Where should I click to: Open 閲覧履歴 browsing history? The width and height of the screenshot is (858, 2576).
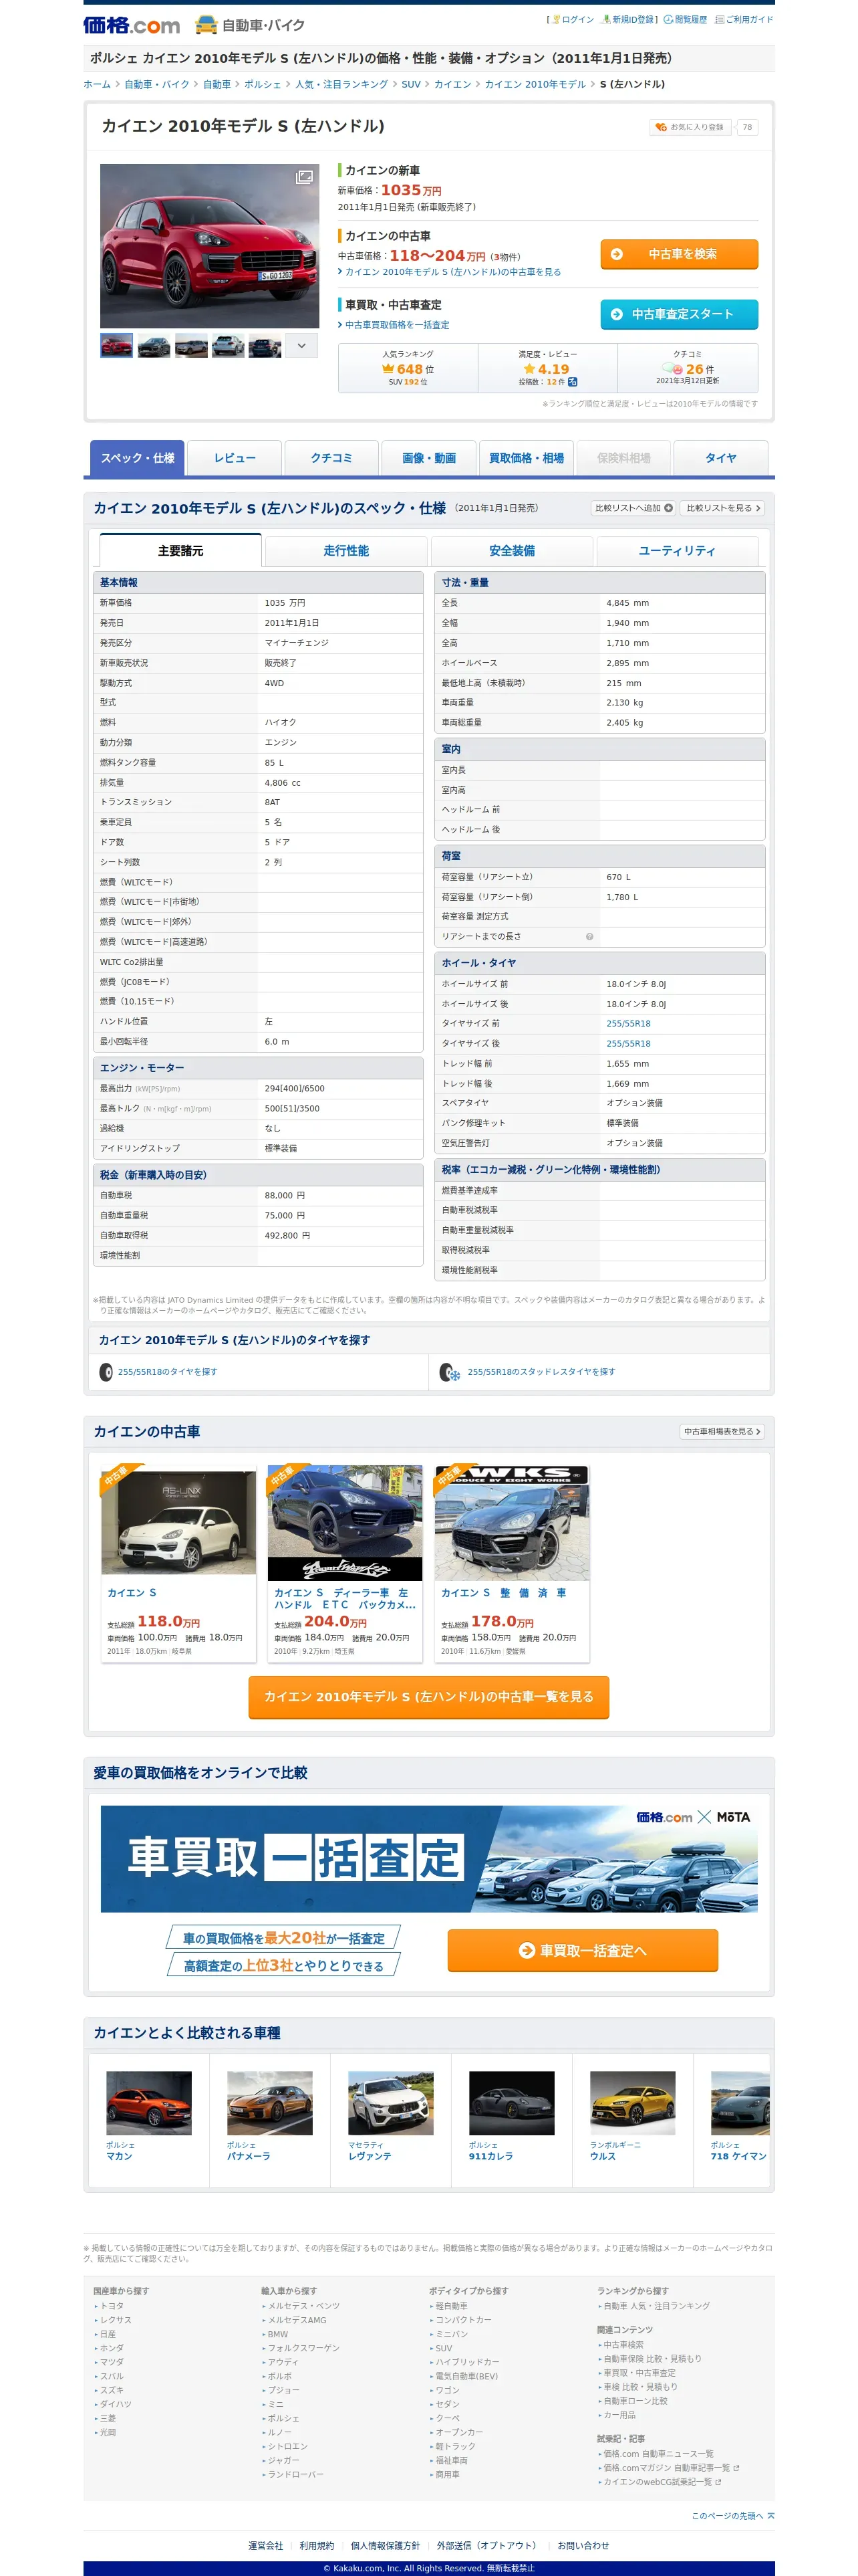686,19
